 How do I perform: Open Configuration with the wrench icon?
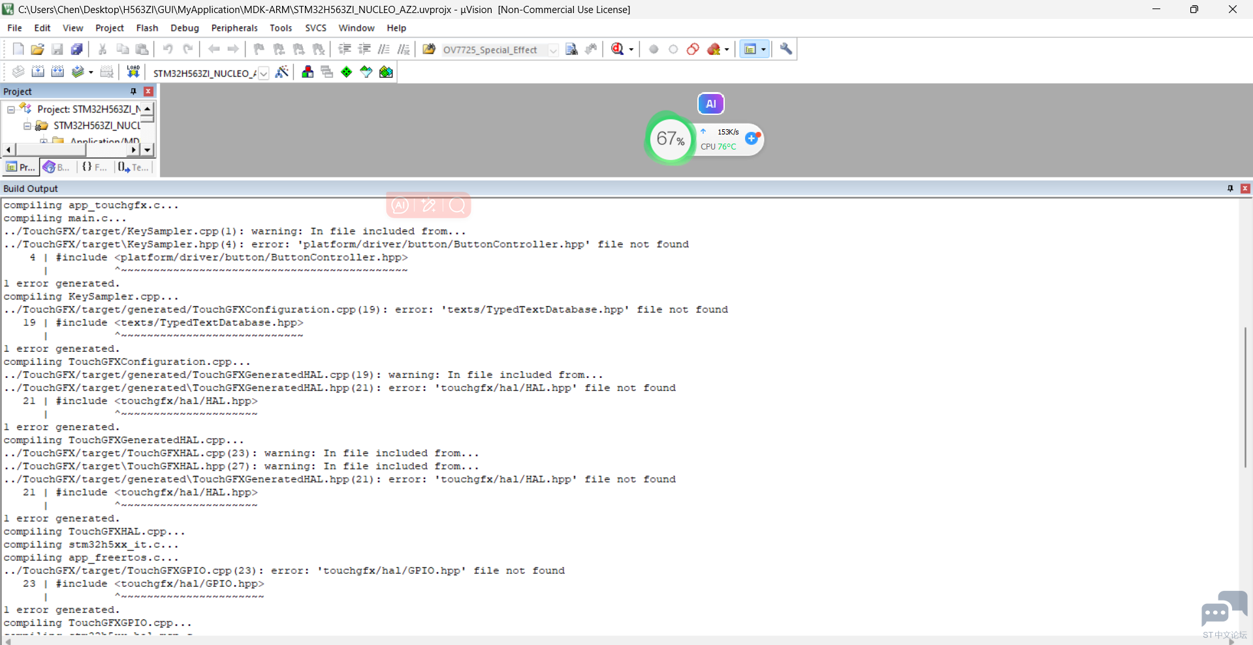pos(786,49)
